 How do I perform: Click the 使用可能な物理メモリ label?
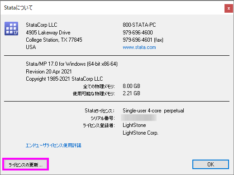tap(94, 94)
